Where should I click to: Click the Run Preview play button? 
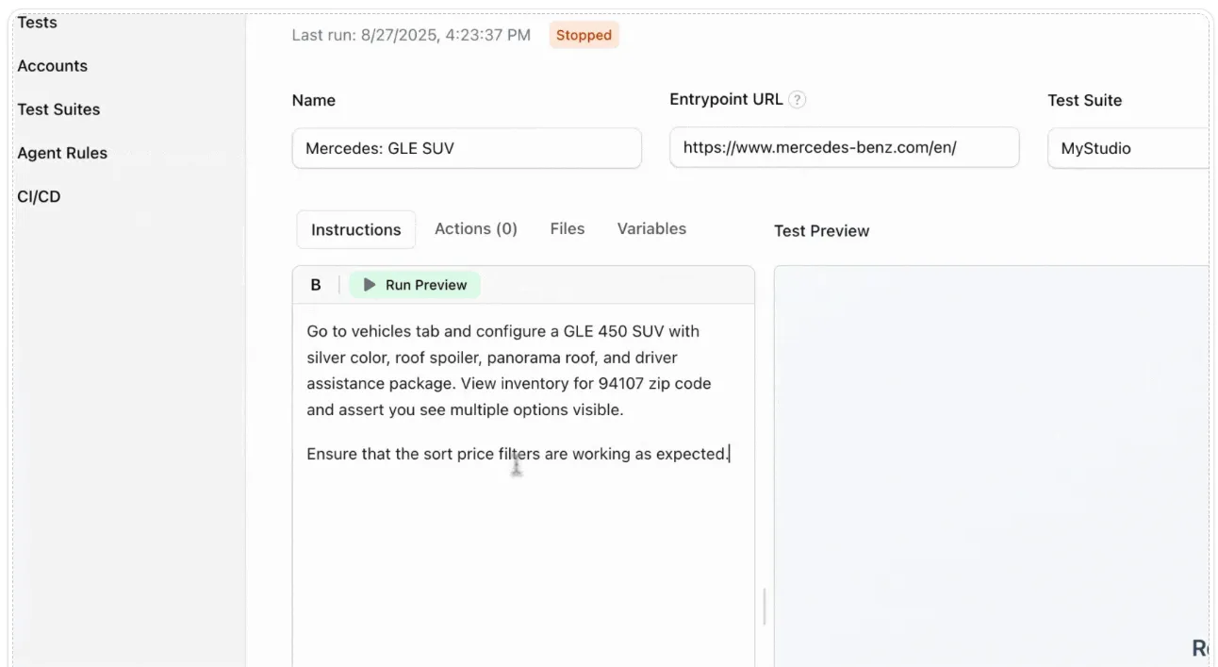(415, 285)
